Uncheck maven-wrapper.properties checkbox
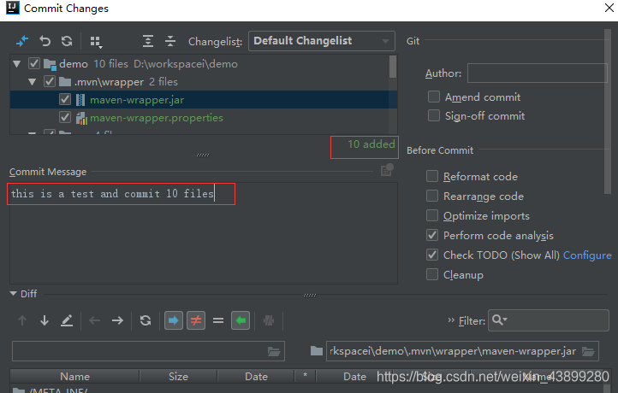The width and height of the screenshot is (618, 393). pyautogui.click(x=65, y=117)
